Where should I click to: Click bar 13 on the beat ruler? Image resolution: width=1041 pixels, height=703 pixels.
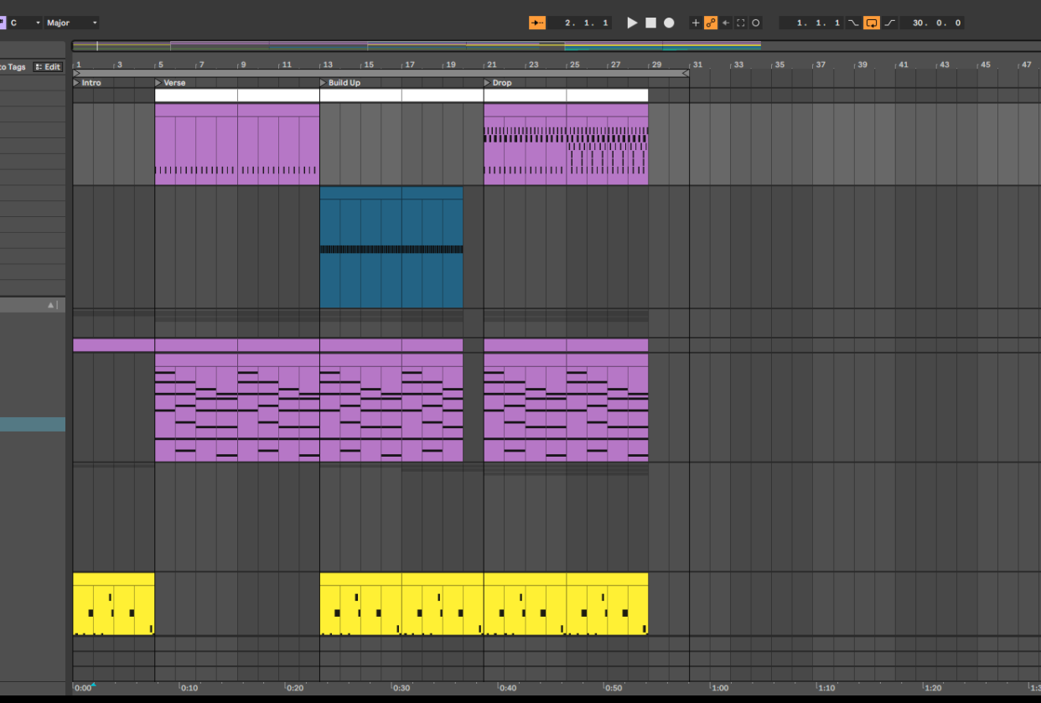pyautogui.click(x=328, y=65)
